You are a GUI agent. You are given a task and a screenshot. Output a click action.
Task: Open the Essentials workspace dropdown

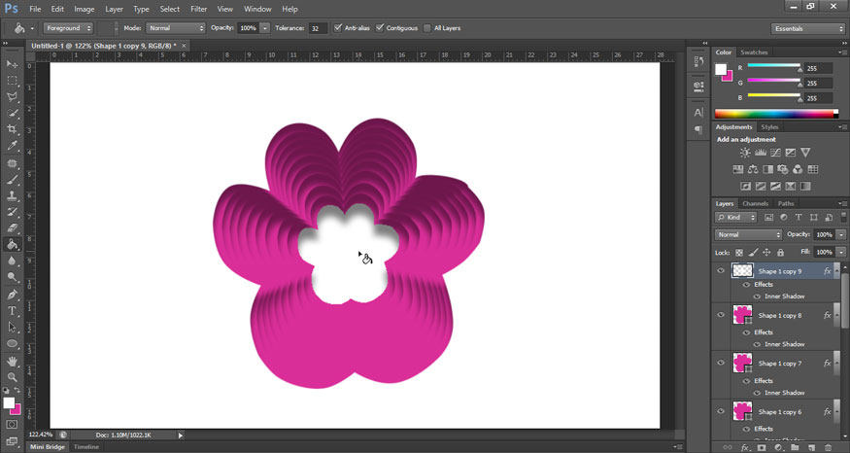tap(808, 28)
